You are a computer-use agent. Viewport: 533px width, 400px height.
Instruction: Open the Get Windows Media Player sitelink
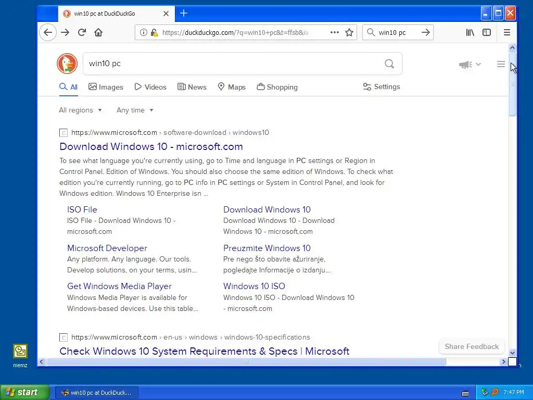[119, 286]
